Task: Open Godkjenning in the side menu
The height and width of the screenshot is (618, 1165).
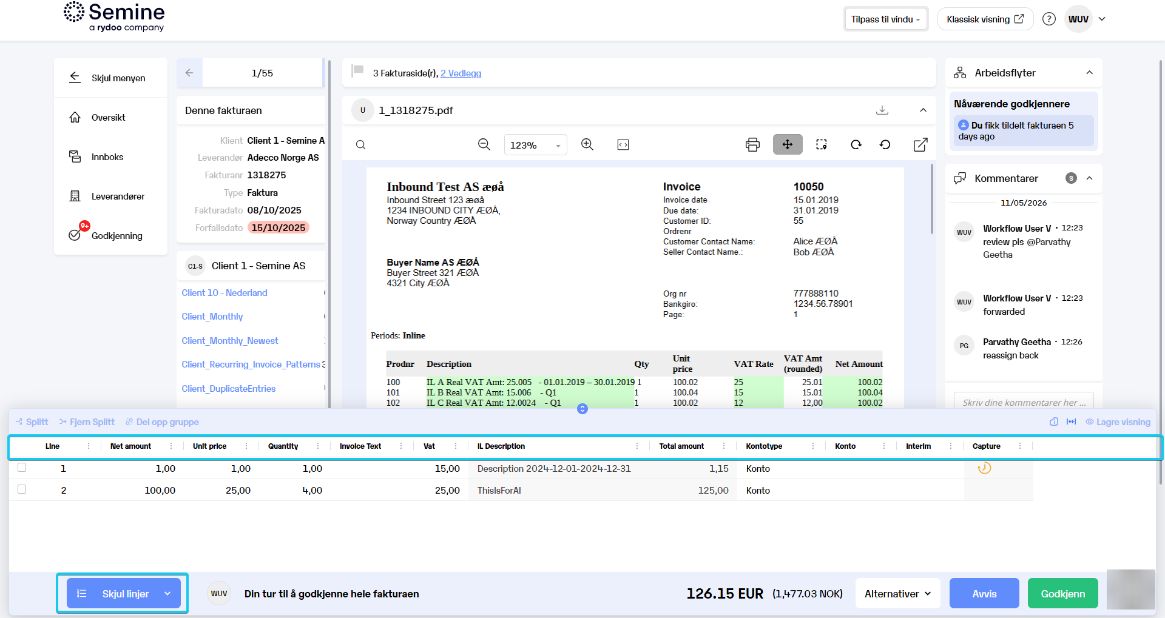Action: 117,236
